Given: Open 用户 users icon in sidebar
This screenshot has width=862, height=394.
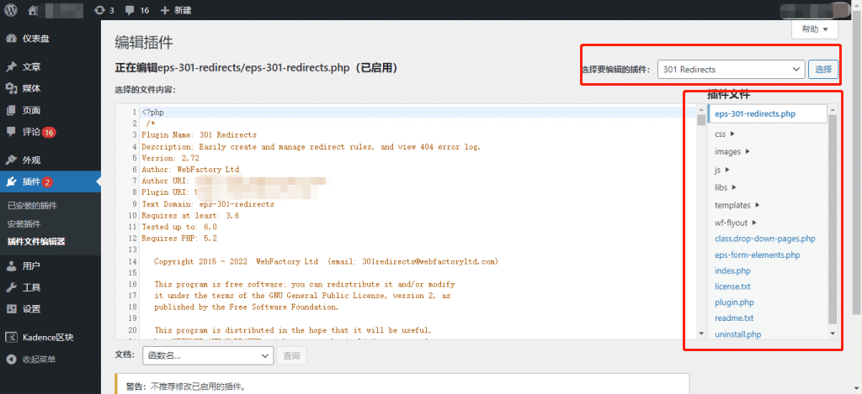Looking at the screenshot, I should 11,266.
